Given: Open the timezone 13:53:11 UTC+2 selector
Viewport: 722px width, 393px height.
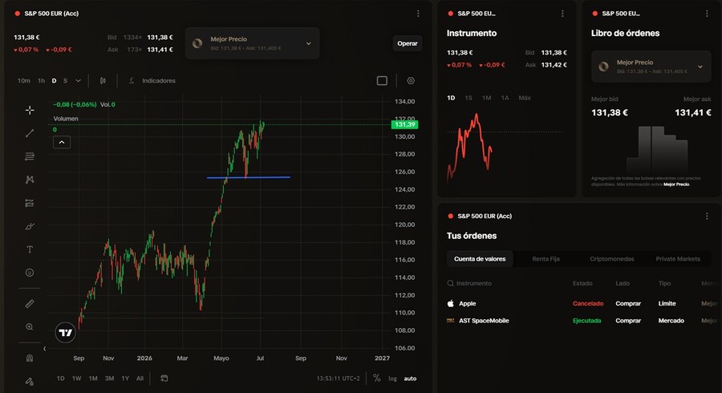Looking at the screenshot, I should 338,379.
